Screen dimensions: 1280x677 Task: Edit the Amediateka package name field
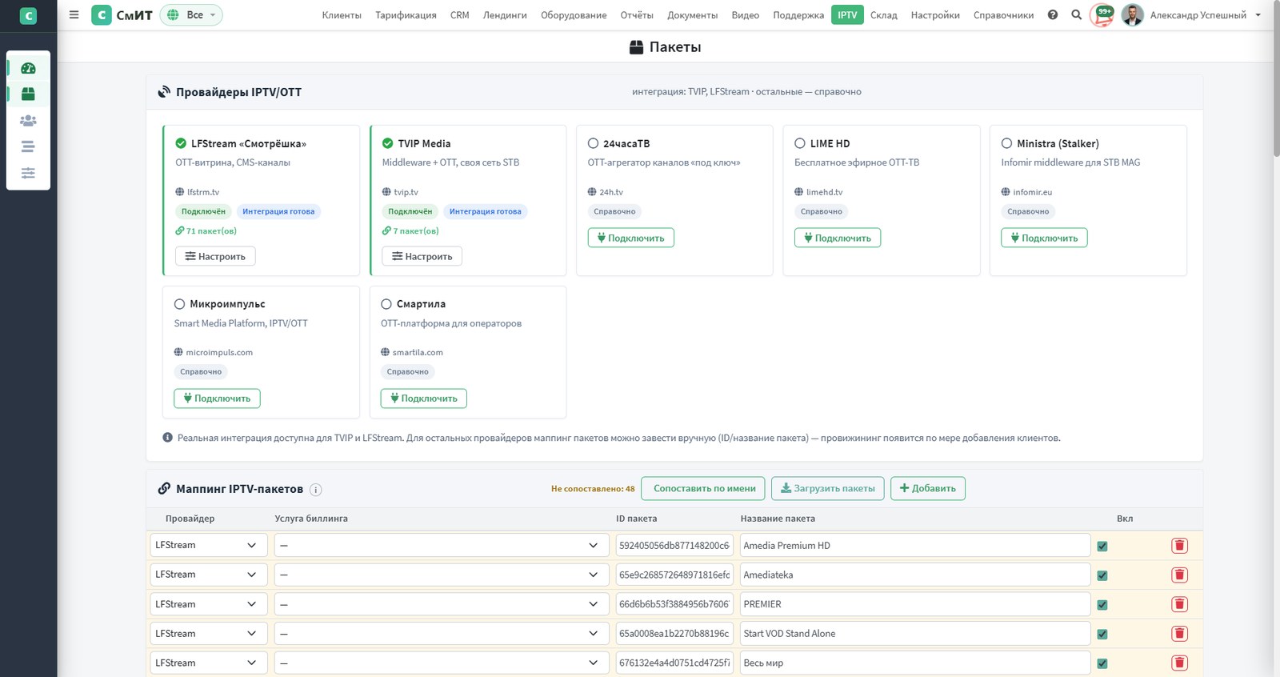pos(915,575)
